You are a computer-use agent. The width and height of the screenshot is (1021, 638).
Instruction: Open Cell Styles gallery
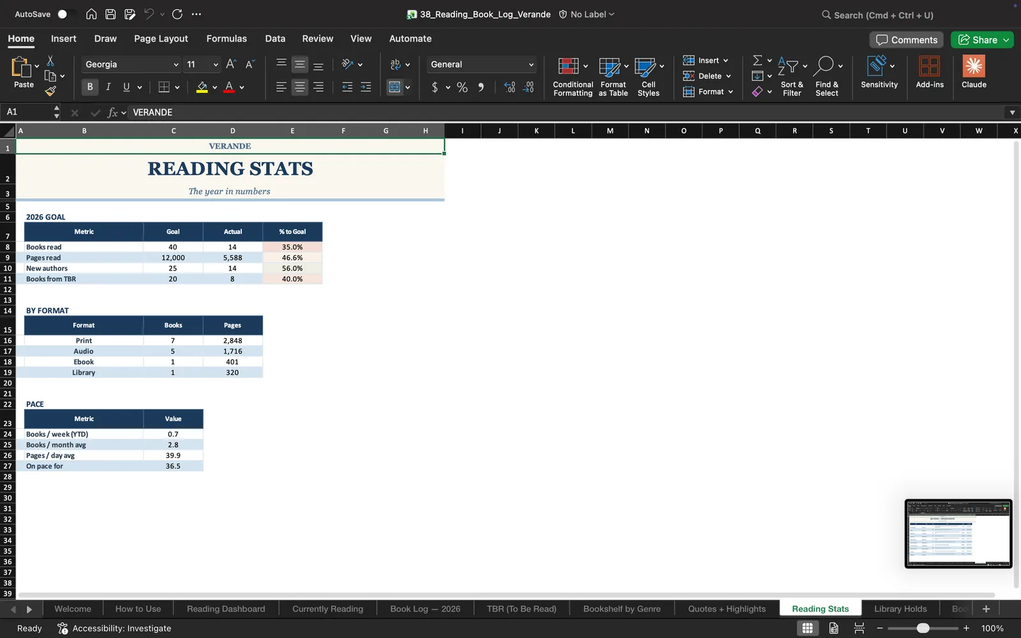648,77
